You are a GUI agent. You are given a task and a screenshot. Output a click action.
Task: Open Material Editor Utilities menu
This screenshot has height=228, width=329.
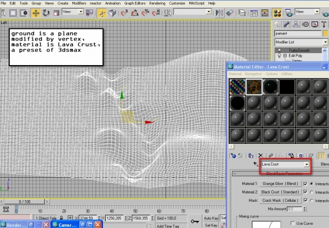pos(287,74)
